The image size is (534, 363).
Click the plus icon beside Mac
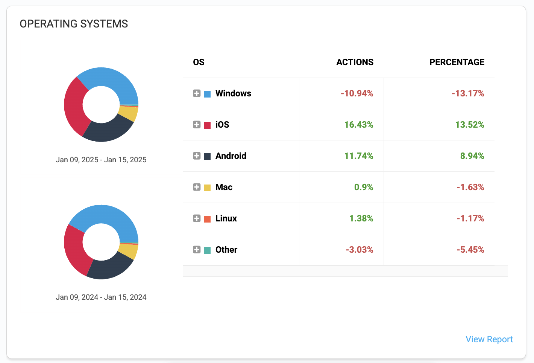(x=197, y=187)
